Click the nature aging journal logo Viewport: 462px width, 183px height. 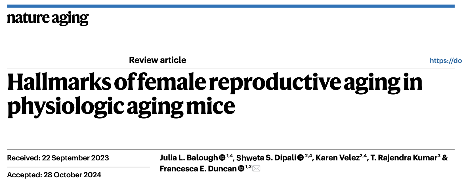tap(48, 18)
